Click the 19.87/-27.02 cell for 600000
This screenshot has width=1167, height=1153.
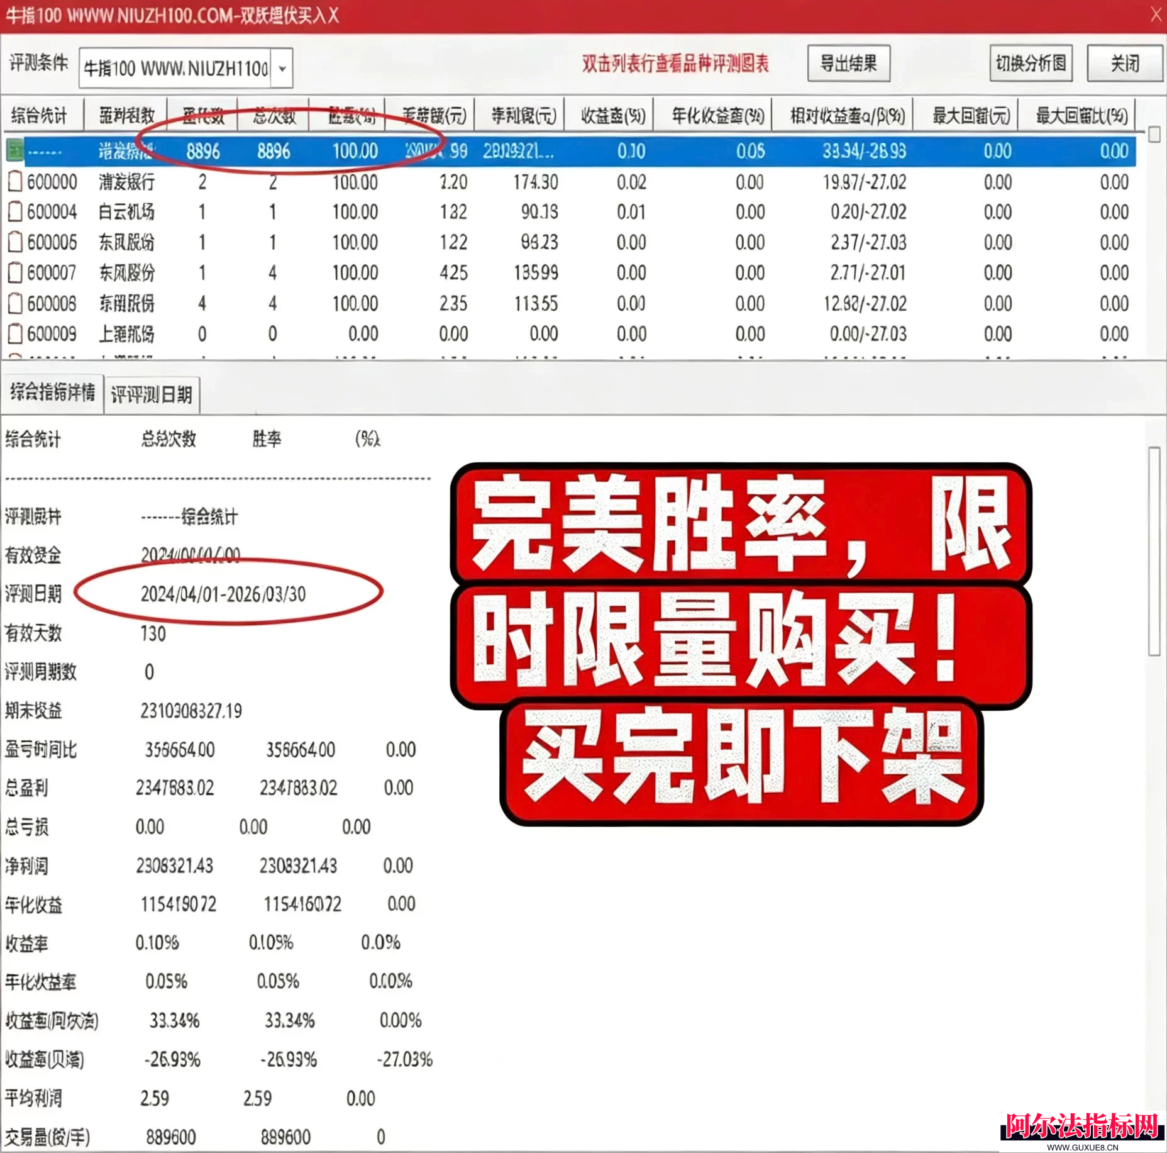pyautogui.click(x=865, y=182)
